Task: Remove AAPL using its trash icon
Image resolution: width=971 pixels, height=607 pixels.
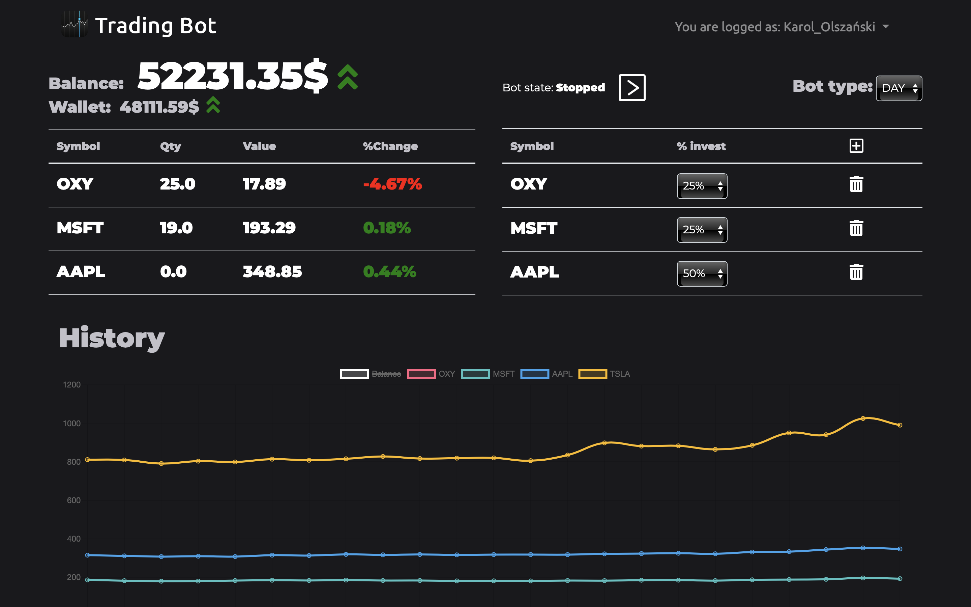Action: tap(856, 272)
